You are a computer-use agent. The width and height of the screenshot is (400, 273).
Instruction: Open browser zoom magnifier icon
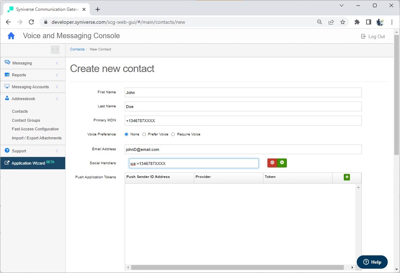(319, 22)
